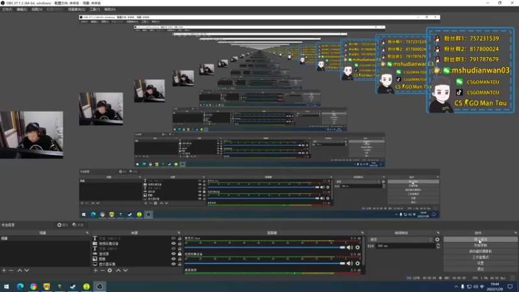Add a new source with the plus icon

[95, 271]
